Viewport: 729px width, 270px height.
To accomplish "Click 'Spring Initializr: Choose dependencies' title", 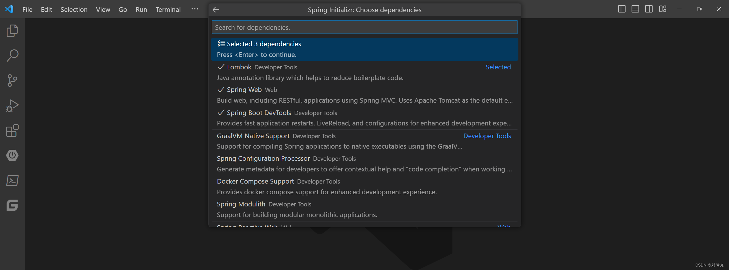I will click(x=365, y=10).
